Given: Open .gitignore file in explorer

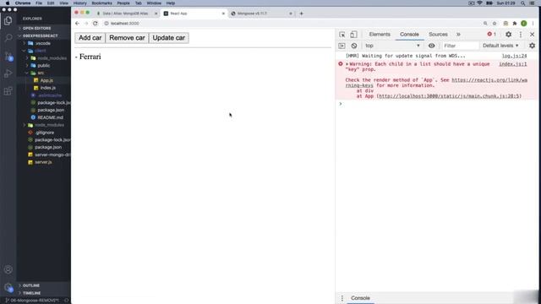Looking at the screenshot, I should [x=45, y=133].
